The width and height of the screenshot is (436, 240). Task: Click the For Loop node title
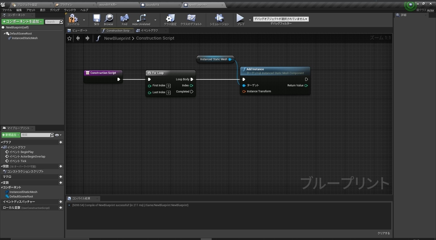[x=158, y=73]
